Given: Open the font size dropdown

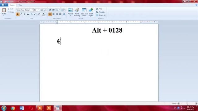Looking at the screenshot, I should [39, 10].
